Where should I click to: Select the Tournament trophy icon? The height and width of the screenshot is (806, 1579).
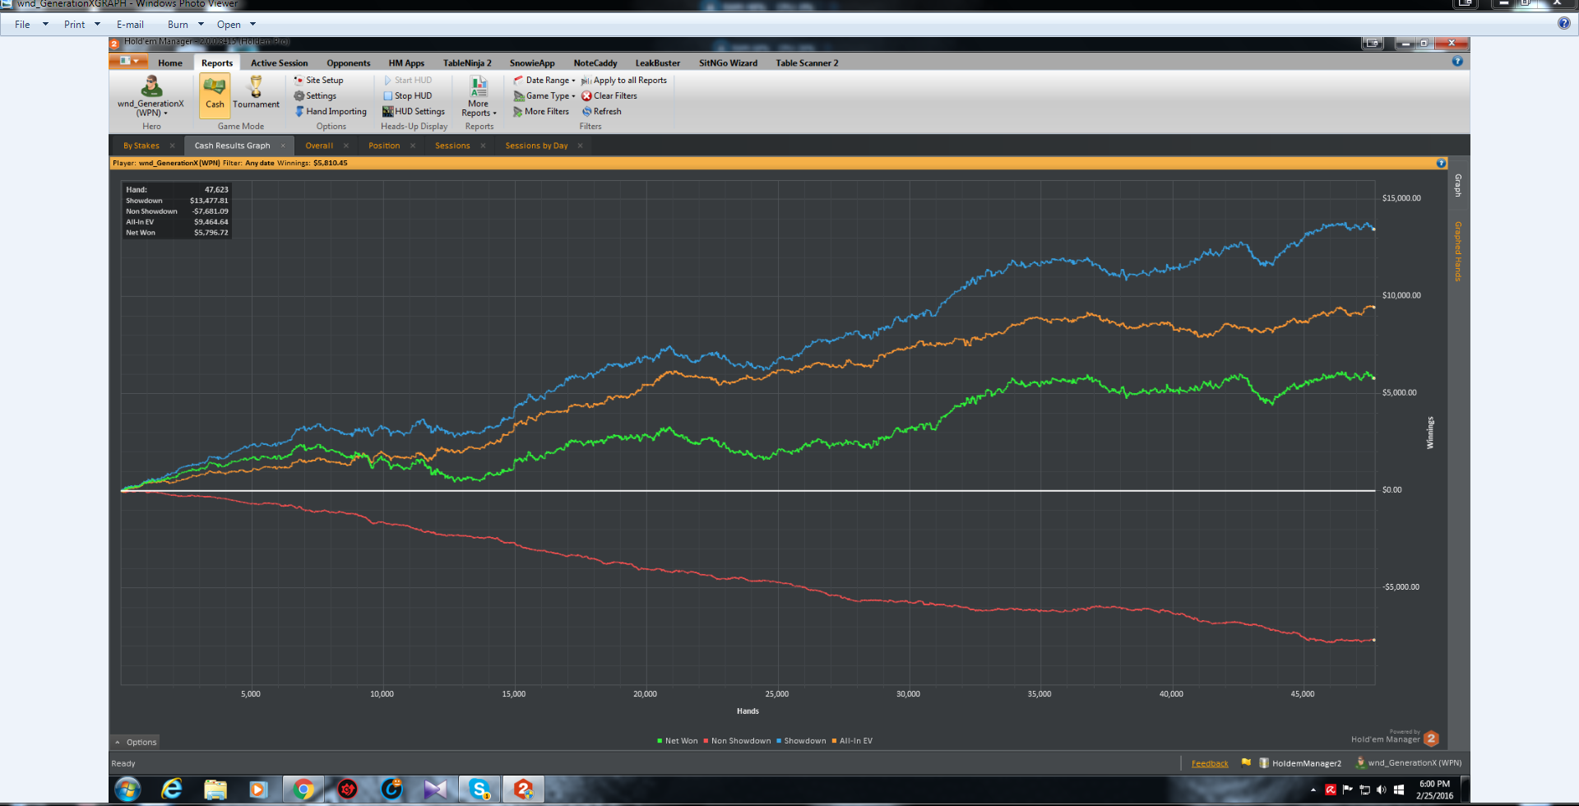click(256, 94)
